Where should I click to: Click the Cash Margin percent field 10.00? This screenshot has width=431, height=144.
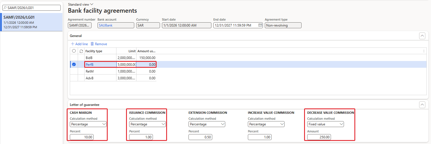click(x=82, y=137)
